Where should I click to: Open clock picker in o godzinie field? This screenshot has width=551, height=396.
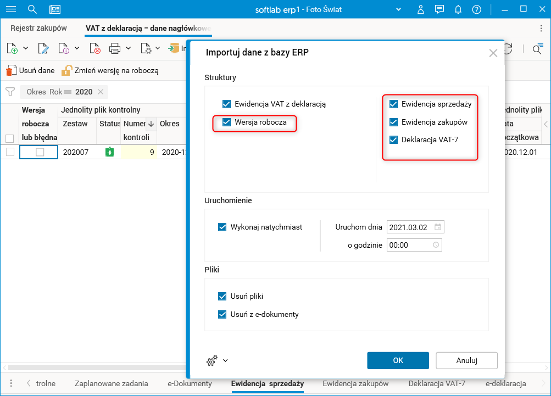click(436, 245)
